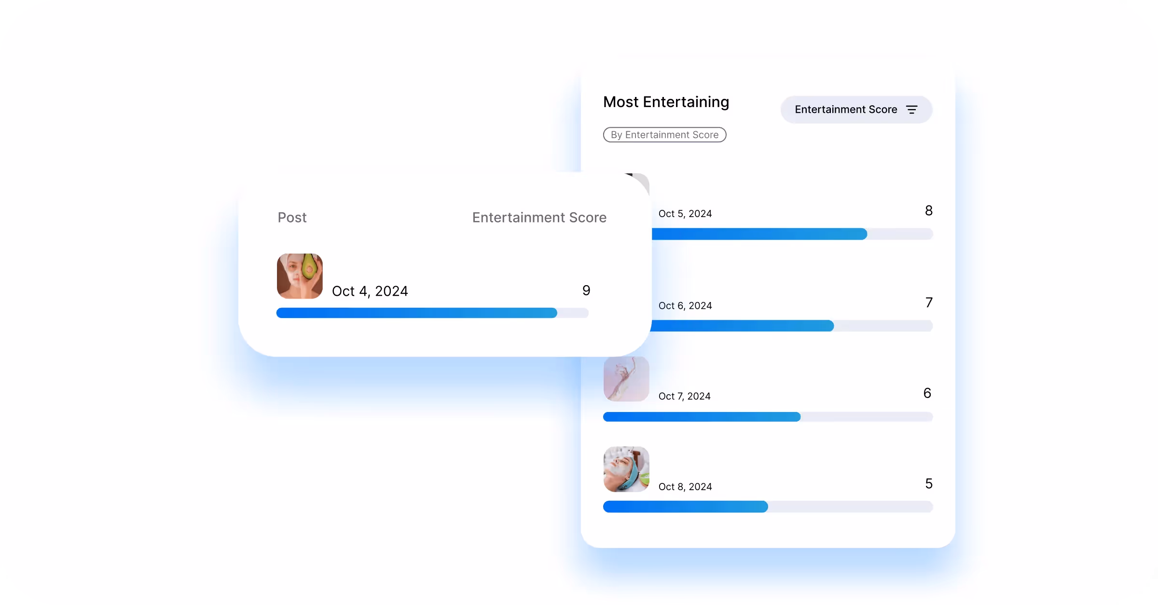Select the Most Entertaining heading
Viewport: 1158px width, 605px height.
(x=665, y=102)
